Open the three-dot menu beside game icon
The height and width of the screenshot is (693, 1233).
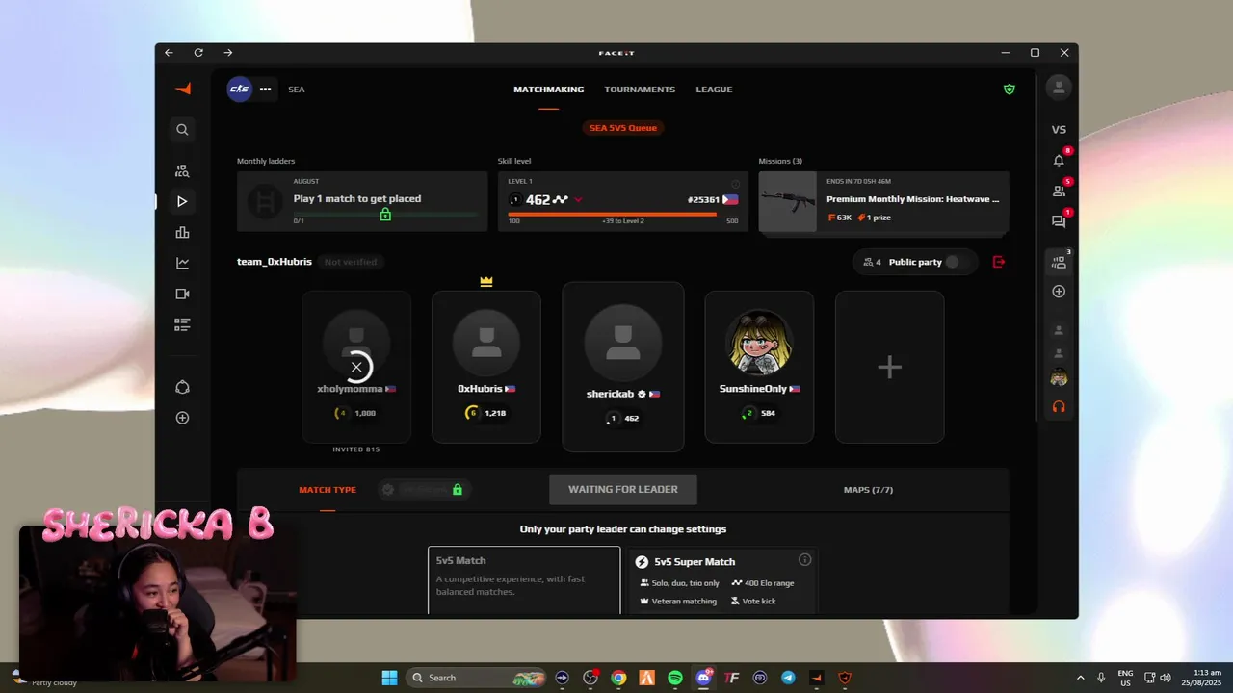click(x=265, y=89)
